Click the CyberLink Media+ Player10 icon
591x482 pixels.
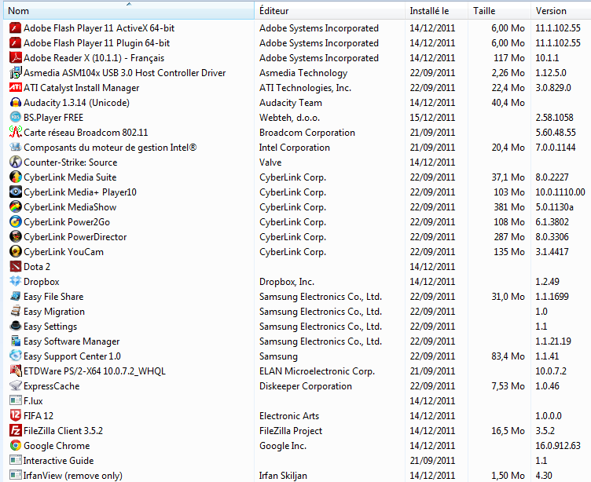(x=16, y=192)
